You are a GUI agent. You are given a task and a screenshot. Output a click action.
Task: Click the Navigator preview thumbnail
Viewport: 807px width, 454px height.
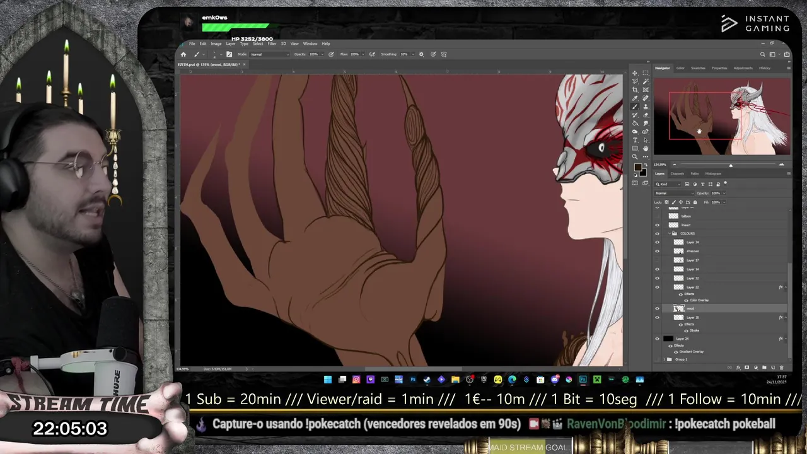pos(722,117)
